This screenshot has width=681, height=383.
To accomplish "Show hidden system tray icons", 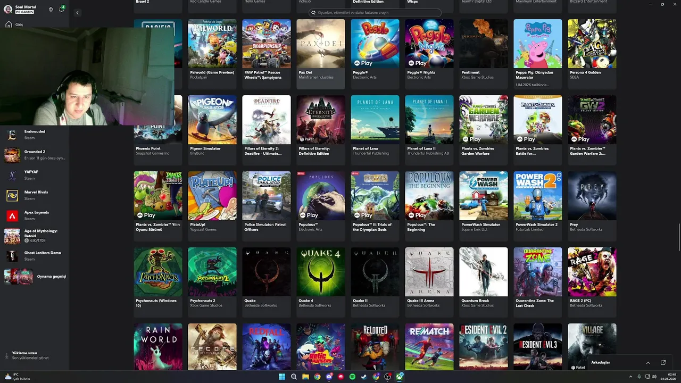I will (x=631, y=377).
